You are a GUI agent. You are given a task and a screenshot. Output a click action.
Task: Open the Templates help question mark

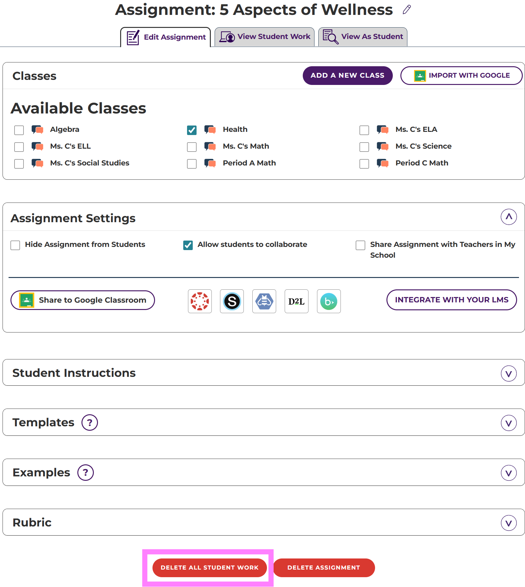90,423
